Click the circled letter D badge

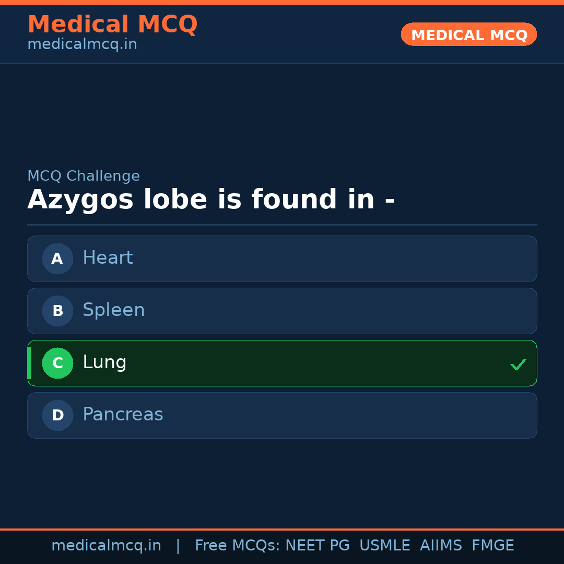tap(57, 415)
